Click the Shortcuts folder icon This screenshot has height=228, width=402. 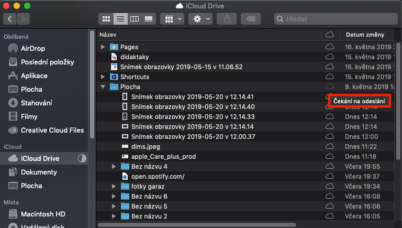(114, 77)
